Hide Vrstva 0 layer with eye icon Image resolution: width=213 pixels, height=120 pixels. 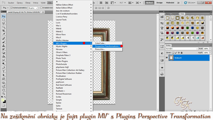167,58
